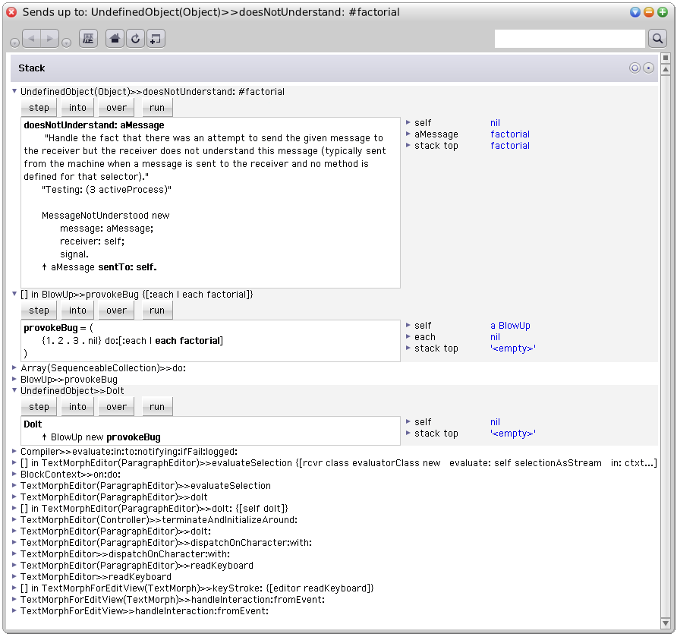The height and width of the screenshot is (637, 677).
Task: Expand the BlockContext>>on:do: frame
Action: 14,474
